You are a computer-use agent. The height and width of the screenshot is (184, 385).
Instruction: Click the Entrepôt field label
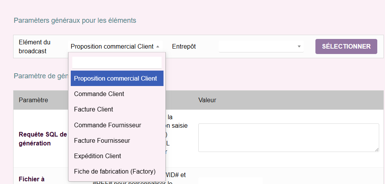(x=184, y=46)
